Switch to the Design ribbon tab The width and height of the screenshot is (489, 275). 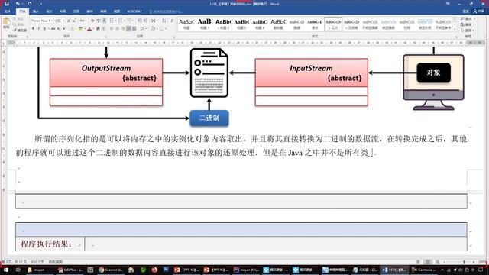49,11
